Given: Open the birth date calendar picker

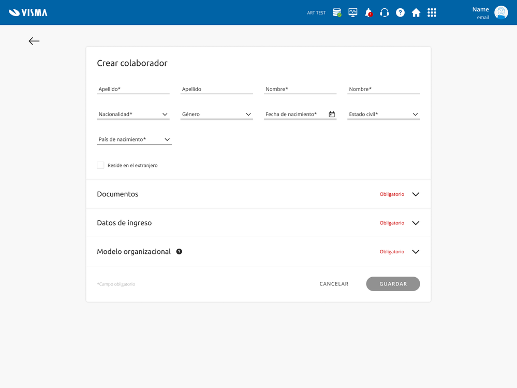Looking at the screenshot, I should click(x=332, y=114).
